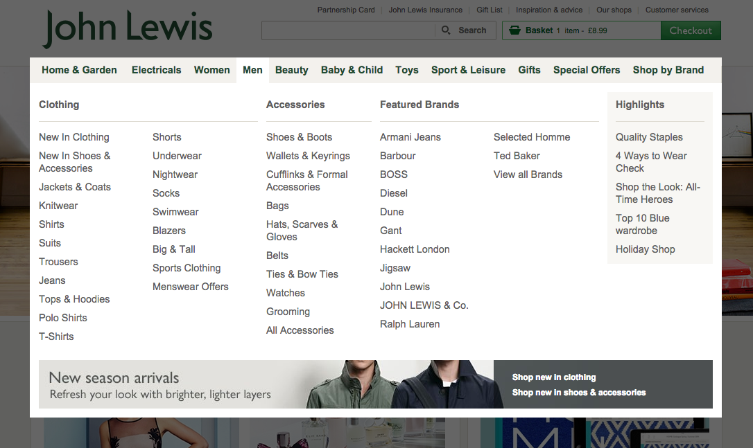Select the Men menu tab
Screen dimensions: 753x448
point(252,70)
